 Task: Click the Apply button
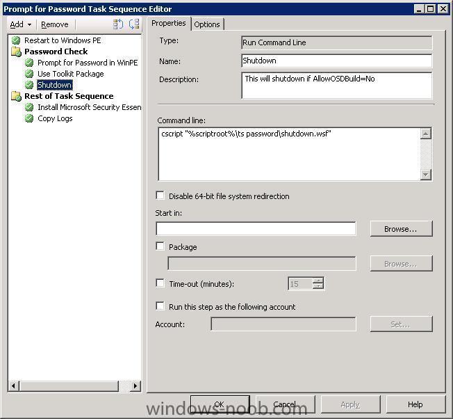350,404
